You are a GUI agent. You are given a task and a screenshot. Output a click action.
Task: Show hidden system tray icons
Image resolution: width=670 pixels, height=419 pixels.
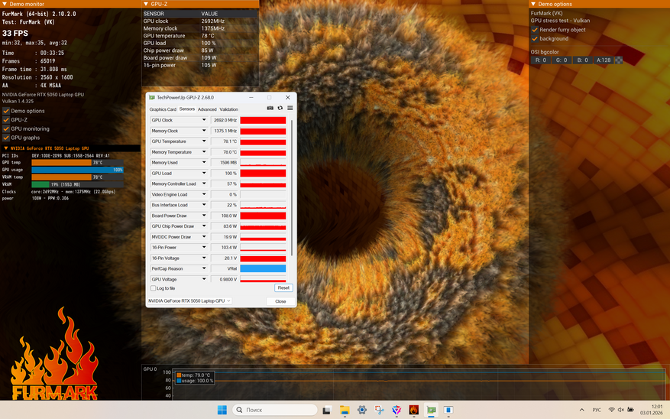click(x=582, y=410)
